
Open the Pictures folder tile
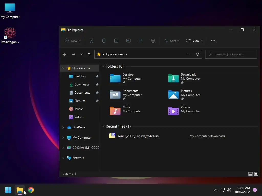[x=184, y=94]
